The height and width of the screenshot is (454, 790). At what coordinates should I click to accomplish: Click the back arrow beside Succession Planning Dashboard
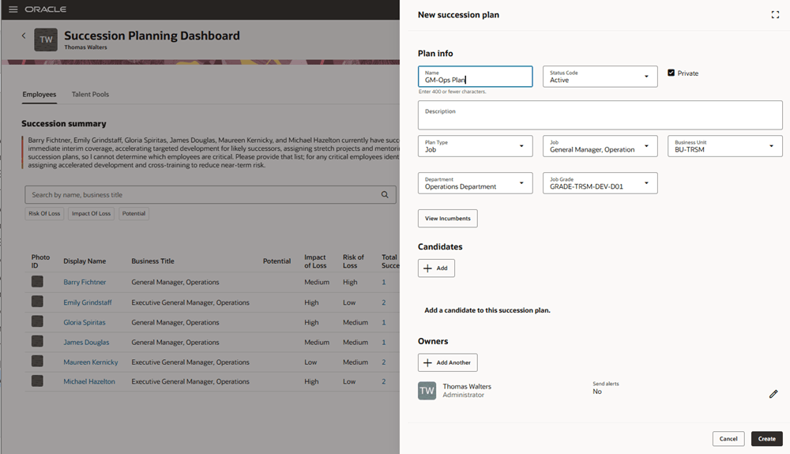coord(24,36)
